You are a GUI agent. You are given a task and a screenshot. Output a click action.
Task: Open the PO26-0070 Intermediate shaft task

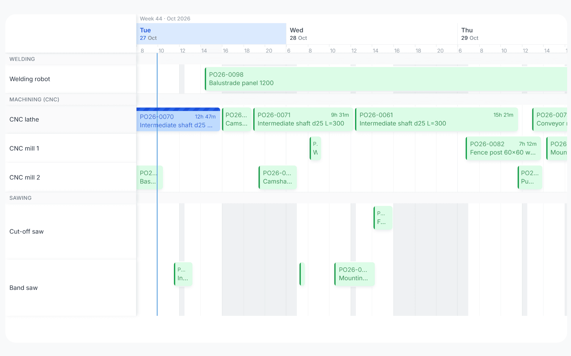click(178, 119)
